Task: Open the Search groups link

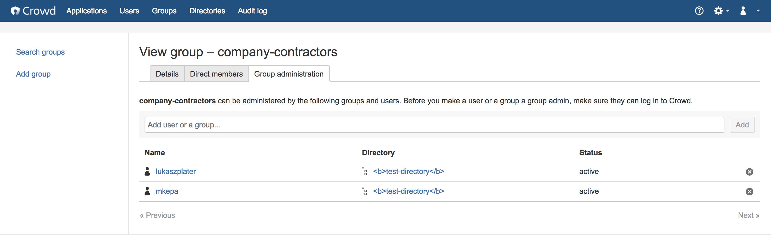Action: [40, 52]
